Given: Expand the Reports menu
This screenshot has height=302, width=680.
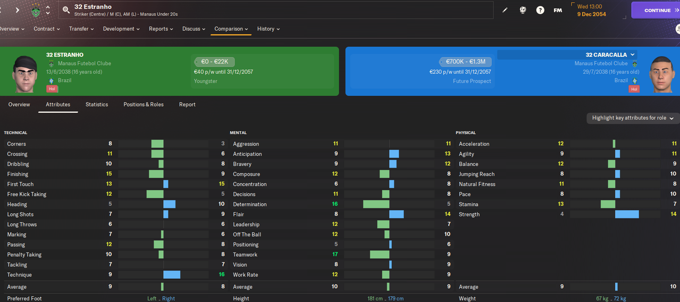Looking at the screenshot, I should [161, 29].
